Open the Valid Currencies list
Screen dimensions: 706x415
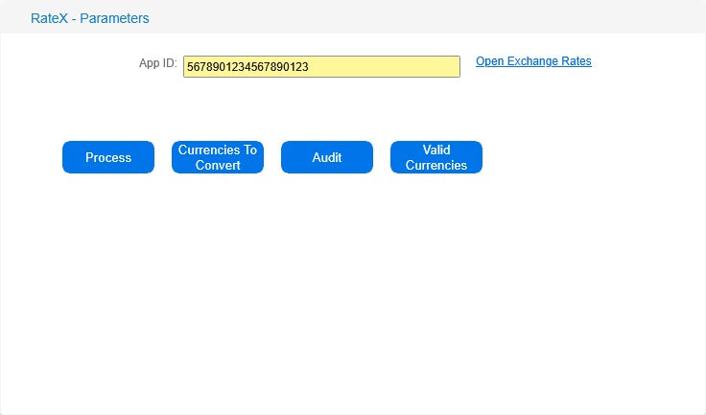[436, 157]
